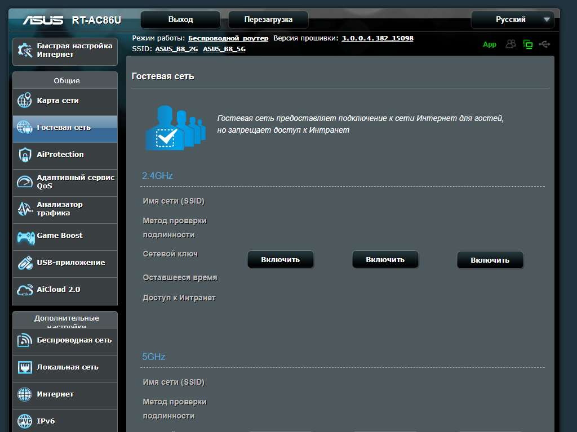Viewport: 577px width, 432px height.
Task: Click the green network clients status icon
Action: pyautogui.click(x=527, y=44)
